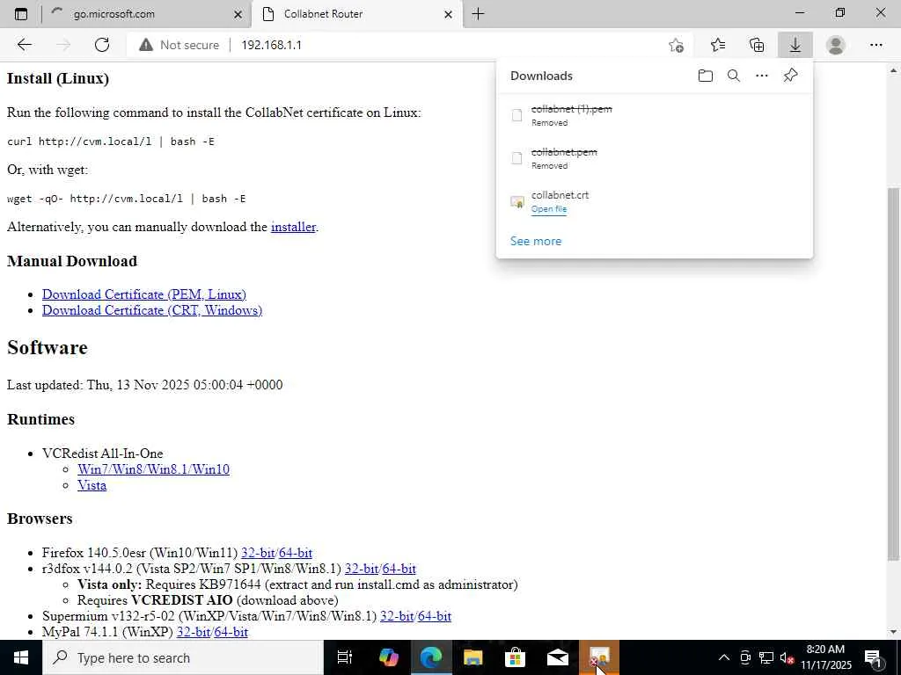
Task: Search downloads using the magnifier icon
Action: [734, 76]
